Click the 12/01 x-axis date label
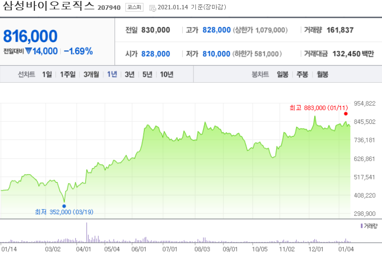382x258 pixels. pyautogui.click(x=316, y=249)
